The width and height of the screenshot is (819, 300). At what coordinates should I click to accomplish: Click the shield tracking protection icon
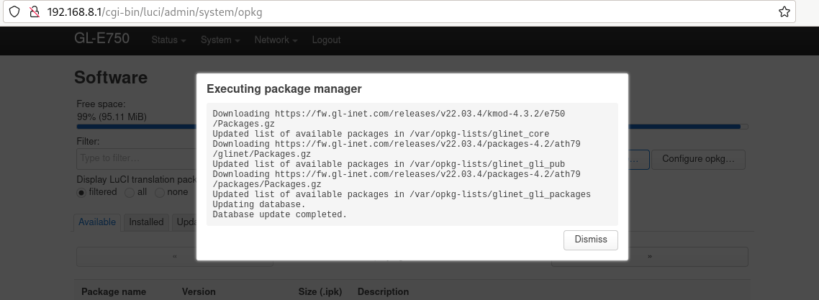[x=14, y=12]
